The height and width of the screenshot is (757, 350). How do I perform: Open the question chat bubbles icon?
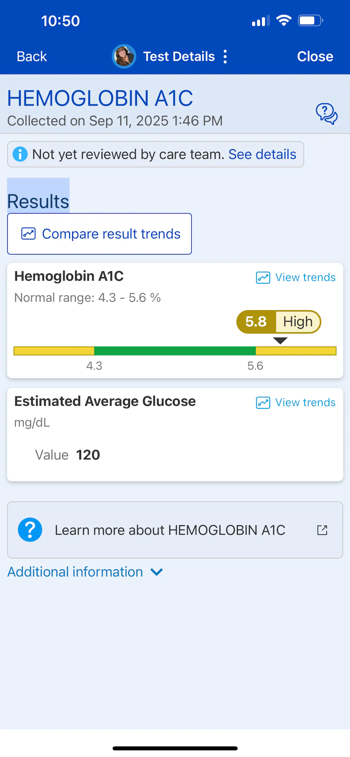(326, 114)
